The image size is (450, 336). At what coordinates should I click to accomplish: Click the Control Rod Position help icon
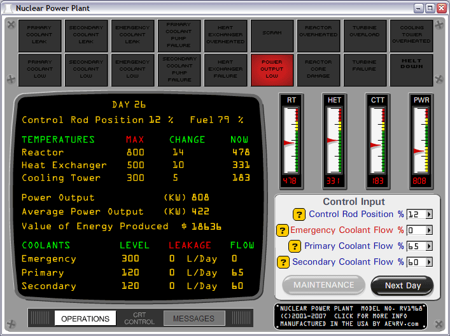299,214
